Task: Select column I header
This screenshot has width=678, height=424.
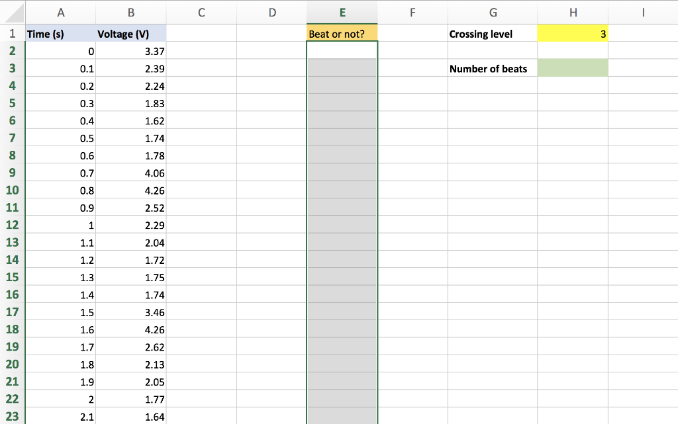Action: tap(642, 12)
